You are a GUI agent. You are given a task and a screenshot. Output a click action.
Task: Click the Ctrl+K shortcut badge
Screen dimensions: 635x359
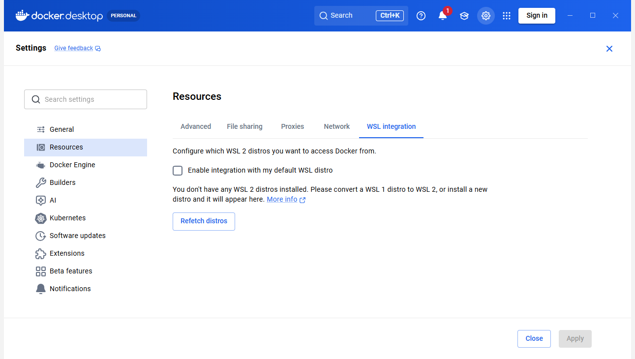[x=390, y=16]
